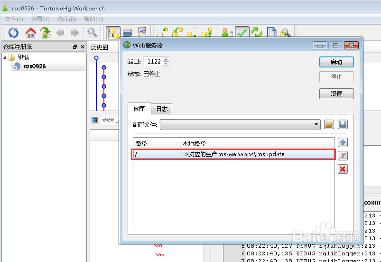The height and width of the screenshot is (262, 381).
Task: Open the magnifier filter toolbar icon
Action: pos(93,33)
